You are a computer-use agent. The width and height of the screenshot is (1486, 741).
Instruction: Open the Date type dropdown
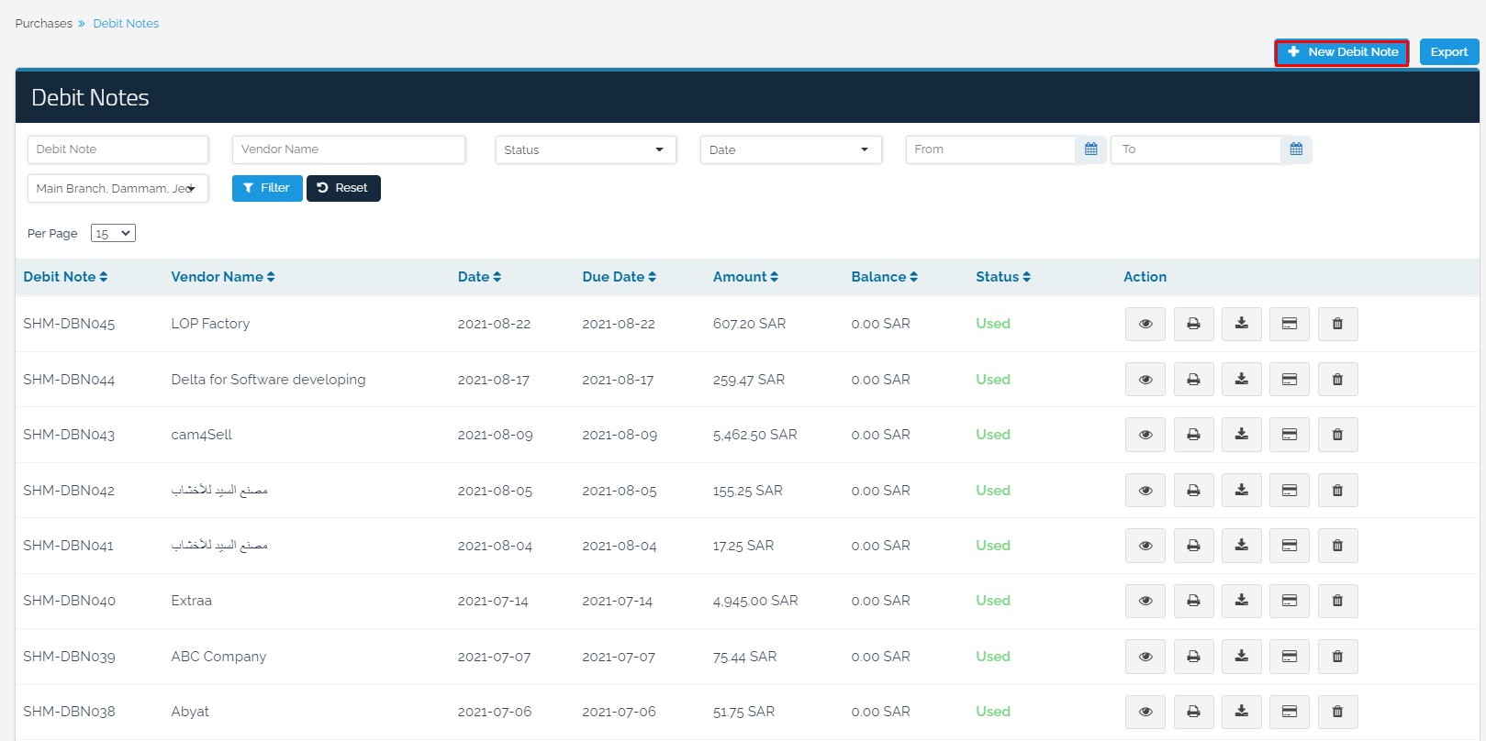click(x=790, y=149)
